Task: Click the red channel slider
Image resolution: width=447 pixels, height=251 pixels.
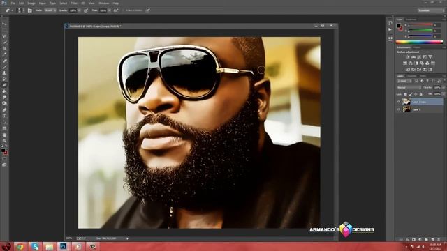Action: (420, 25)
